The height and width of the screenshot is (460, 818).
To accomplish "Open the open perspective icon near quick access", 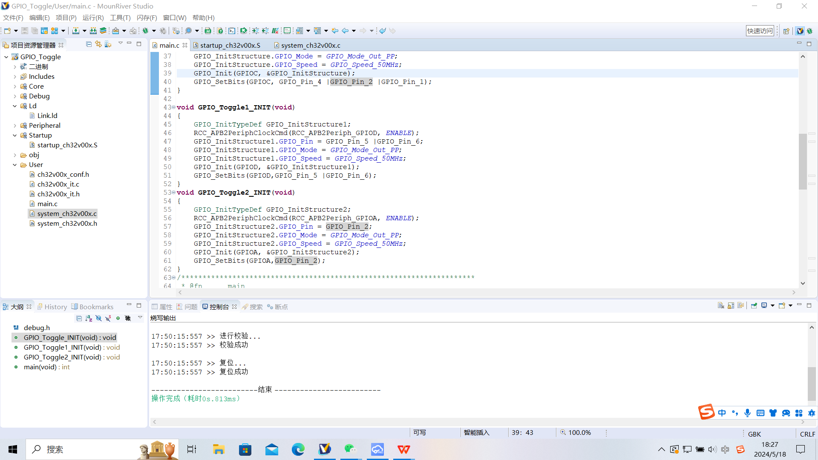I will [786, 31].
